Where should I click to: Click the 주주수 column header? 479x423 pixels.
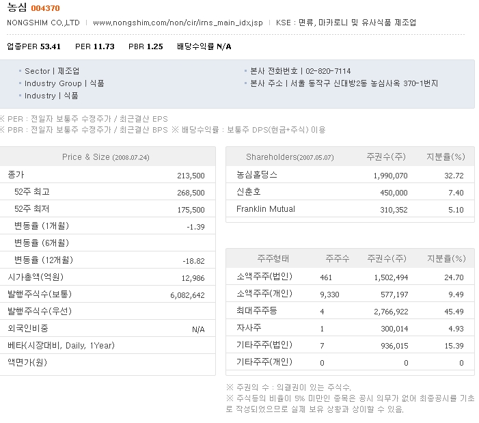click(x=338, y=259)
